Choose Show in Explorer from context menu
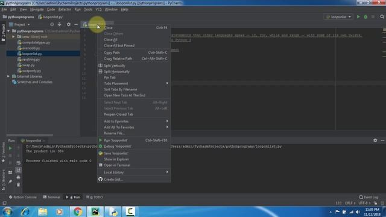Viewport: 386px width, 217px height. (x=134, y=159)
